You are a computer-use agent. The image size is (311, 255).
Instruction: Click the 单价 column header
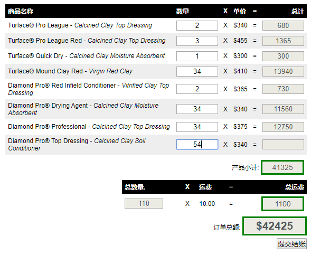[240, 11]
